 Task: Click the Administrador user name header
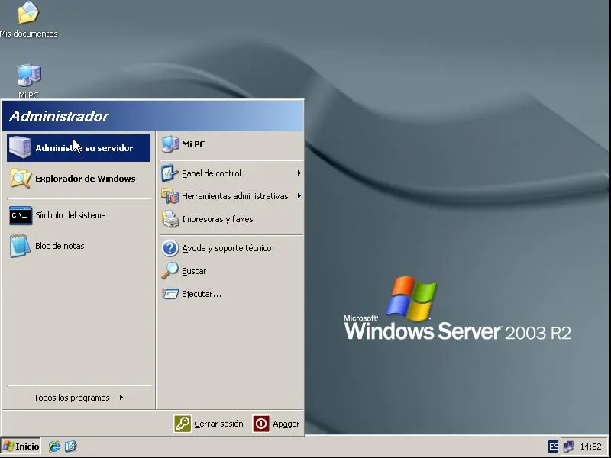tap(59, 116)
